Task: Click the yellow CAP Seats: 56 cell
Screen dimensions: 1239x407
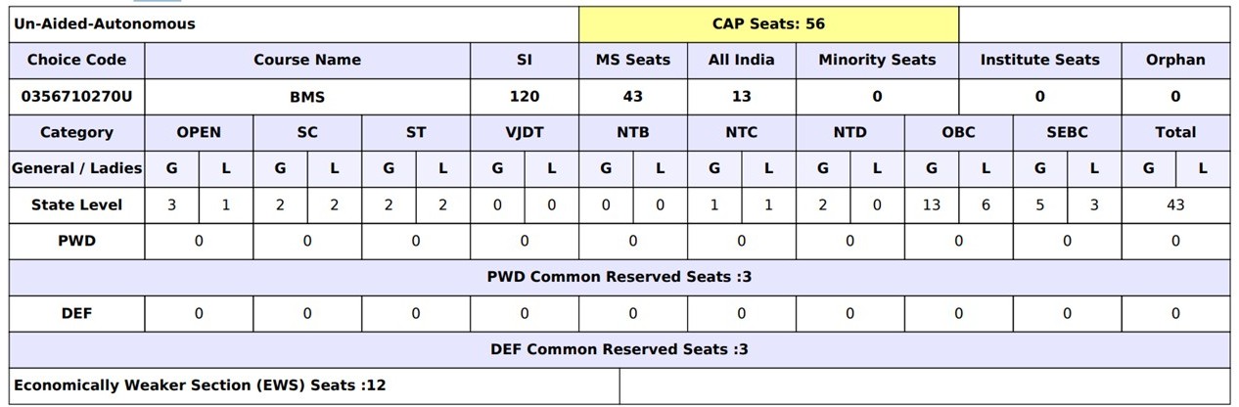Action: pos(768,24)
